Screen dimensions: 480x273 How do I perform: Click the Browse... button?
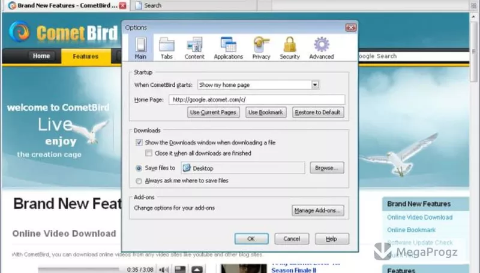pyautogui.click(x=326, y=168)
